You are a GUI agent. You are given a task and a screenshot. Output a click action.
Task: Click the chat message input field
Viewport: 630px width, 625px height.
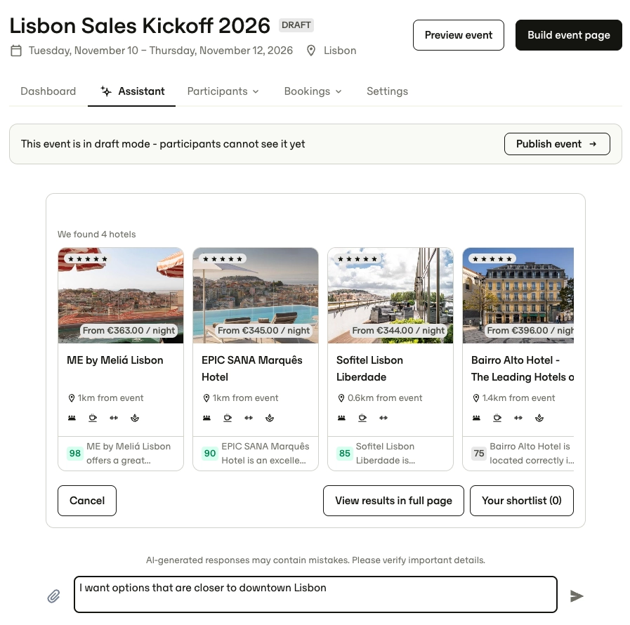tap(315, 595)
